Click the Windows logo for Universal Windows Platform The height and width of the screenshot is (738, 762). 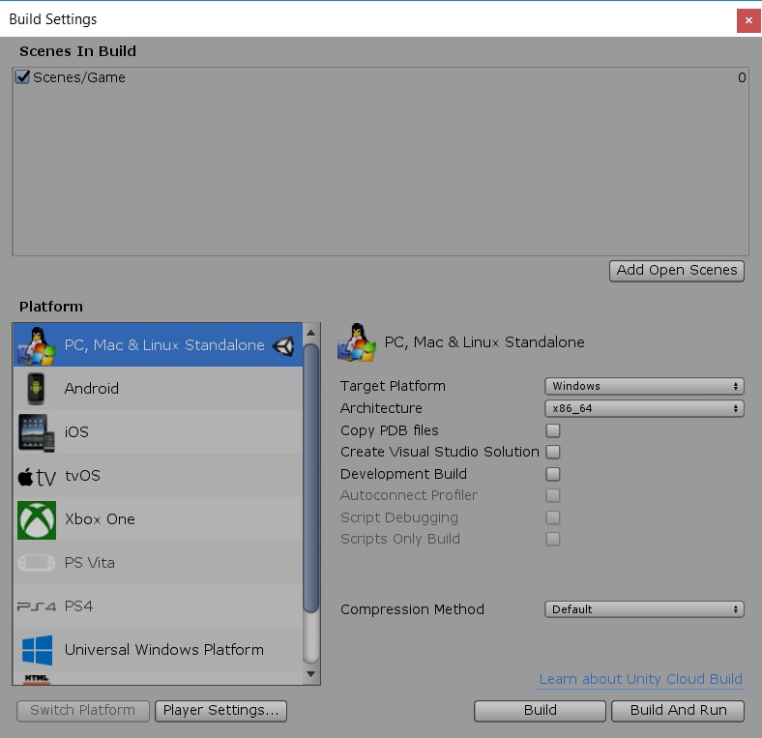point(37,650)
